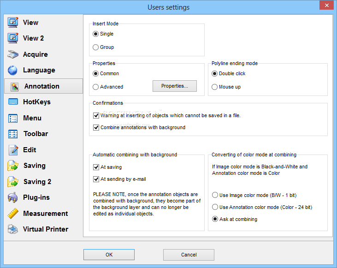Switch to Saving settings

click(x=35, y=166)
